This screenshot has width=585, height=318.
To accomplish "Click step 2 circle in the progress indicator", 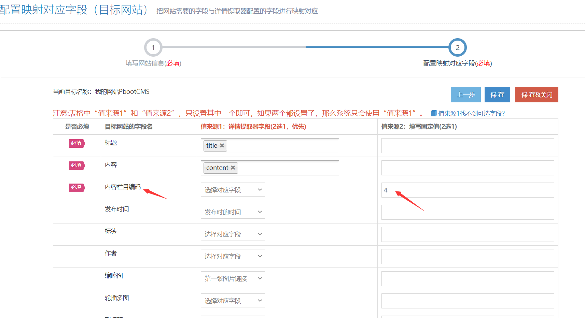I will click(x=458, y=47).
